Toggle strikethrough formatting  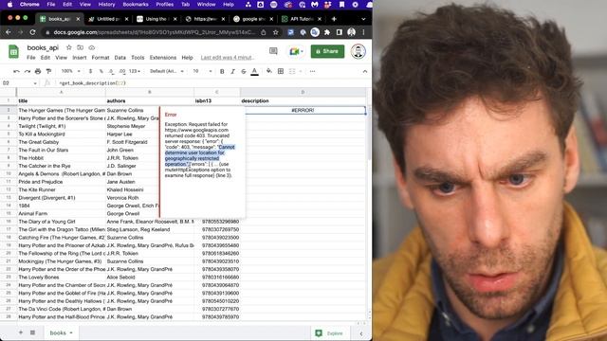click(x=244, y=71)
